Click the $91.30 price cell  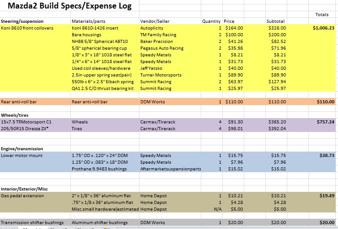[233, 122]
